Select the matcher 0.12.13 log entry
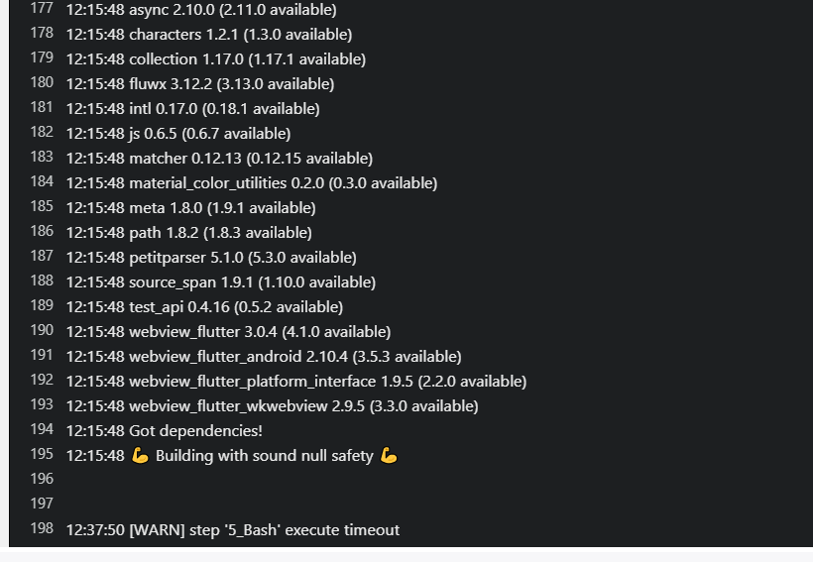This screenshot has width=813, height=562. click(219, 159)
